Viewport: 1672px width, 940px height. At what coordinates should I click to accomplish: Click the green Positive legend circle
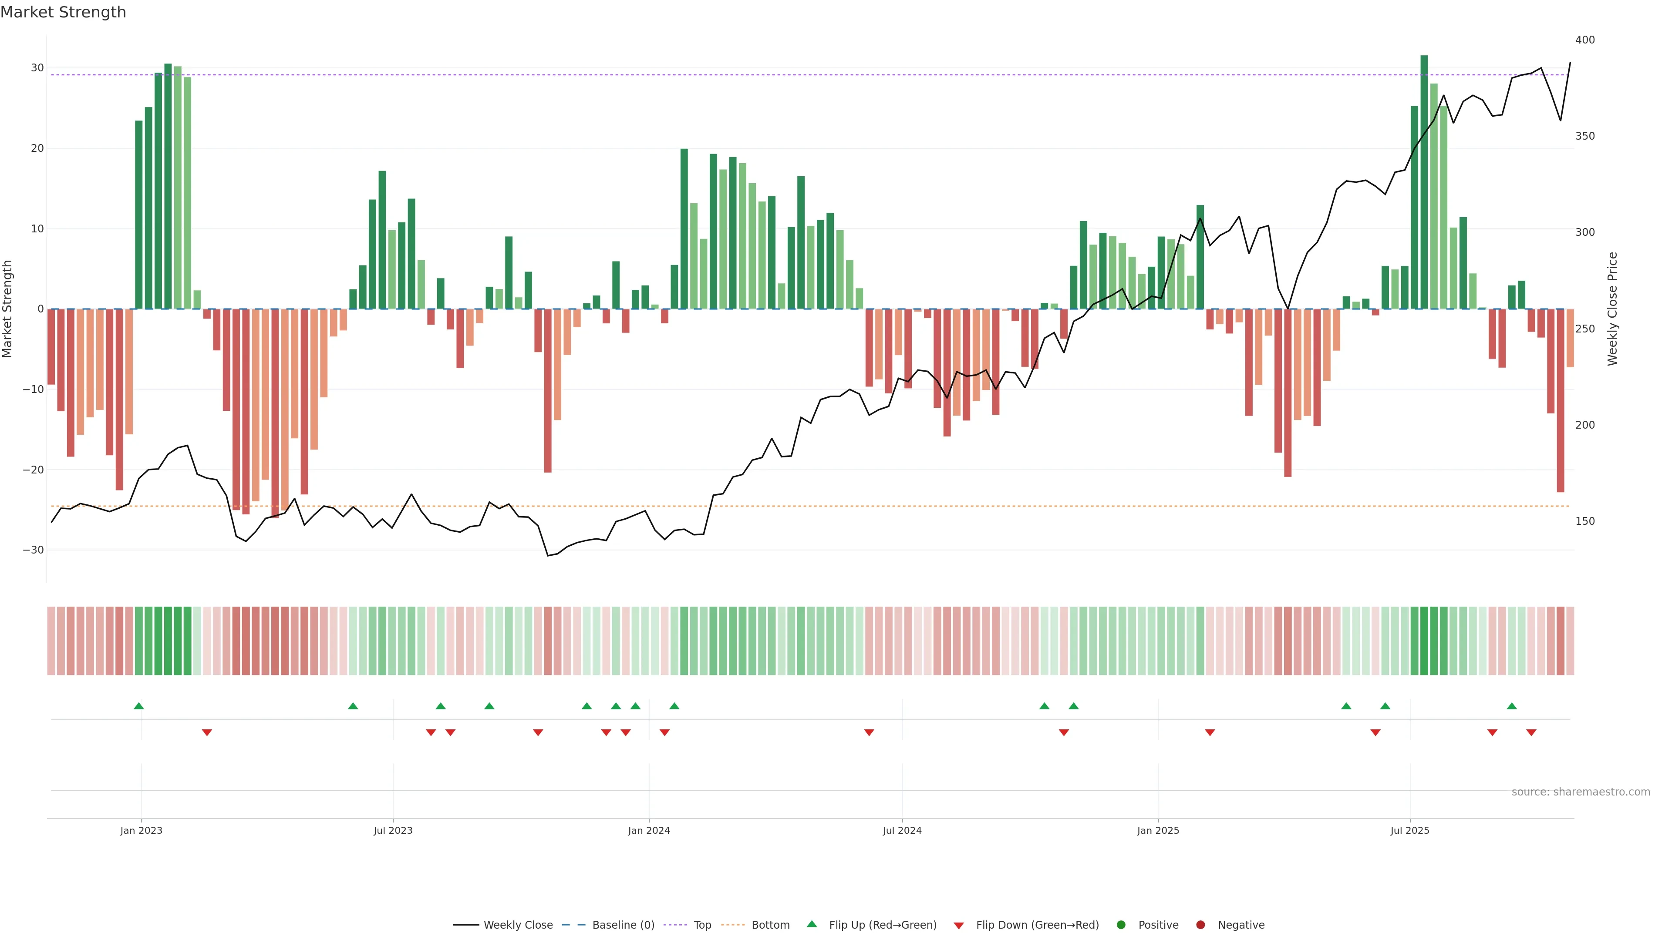tap(1120, 925)
